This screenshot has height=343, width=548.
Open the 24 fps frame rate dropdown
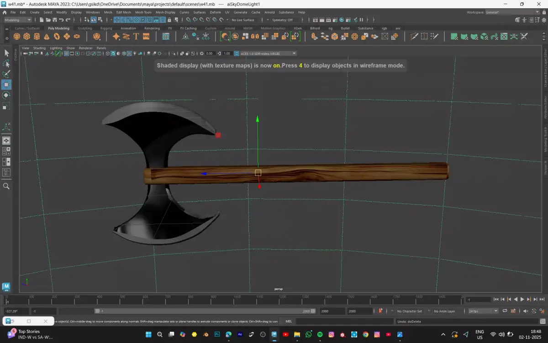[x=483, y=311]
